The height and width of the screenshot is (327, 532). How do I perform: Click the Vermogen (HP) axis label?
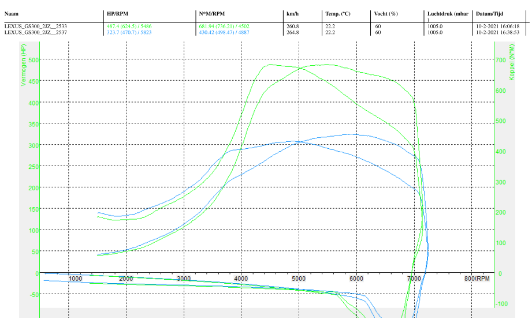[24, 66]
